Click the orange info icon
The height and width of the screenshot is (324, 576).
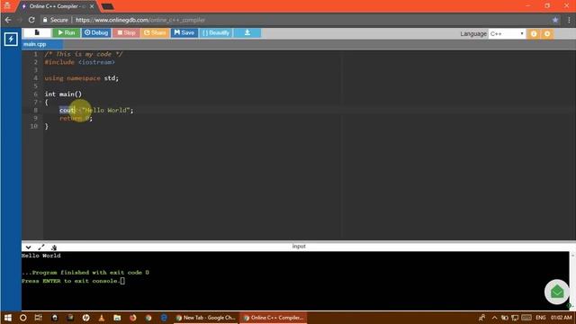(534, 34)
